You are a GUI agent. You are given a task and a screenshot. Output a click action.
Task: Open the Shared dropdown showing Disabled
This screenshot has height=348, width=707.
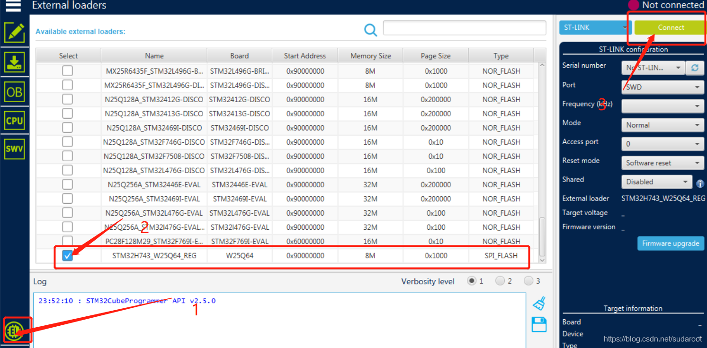tap(657, 182)
